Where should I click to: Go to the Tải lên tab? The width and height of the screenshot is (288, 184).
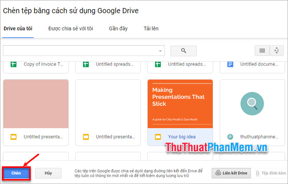pyautogui.click(x=151, y=29)
